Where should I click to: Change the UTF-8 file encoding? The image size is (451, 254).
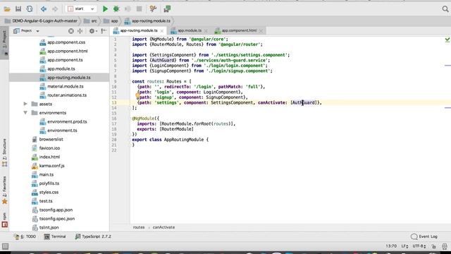(x=419, y=246)
